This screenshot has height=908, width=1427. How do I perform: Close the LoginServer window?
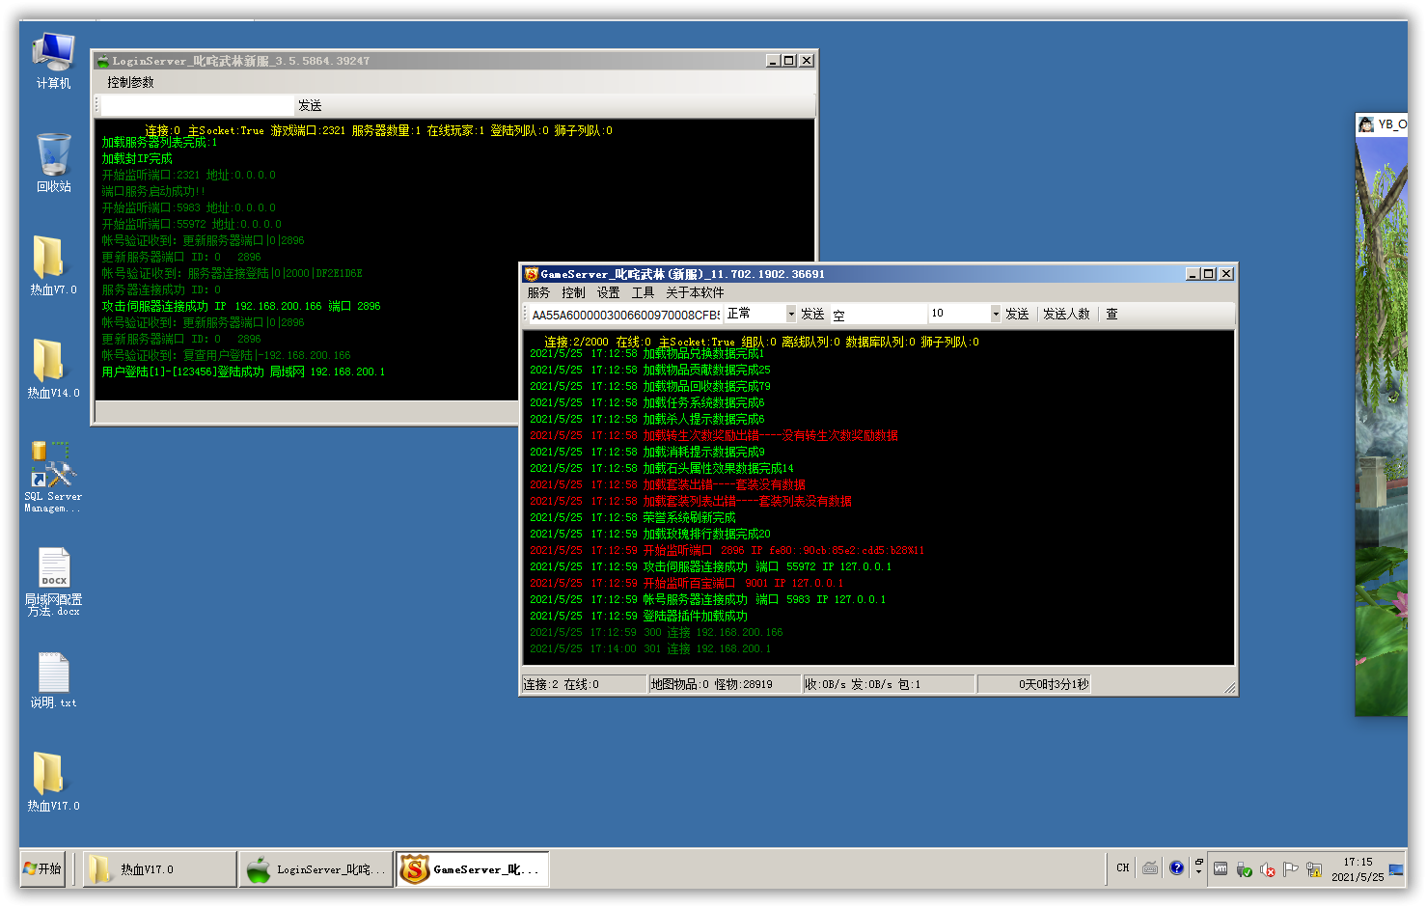point(807,61)
